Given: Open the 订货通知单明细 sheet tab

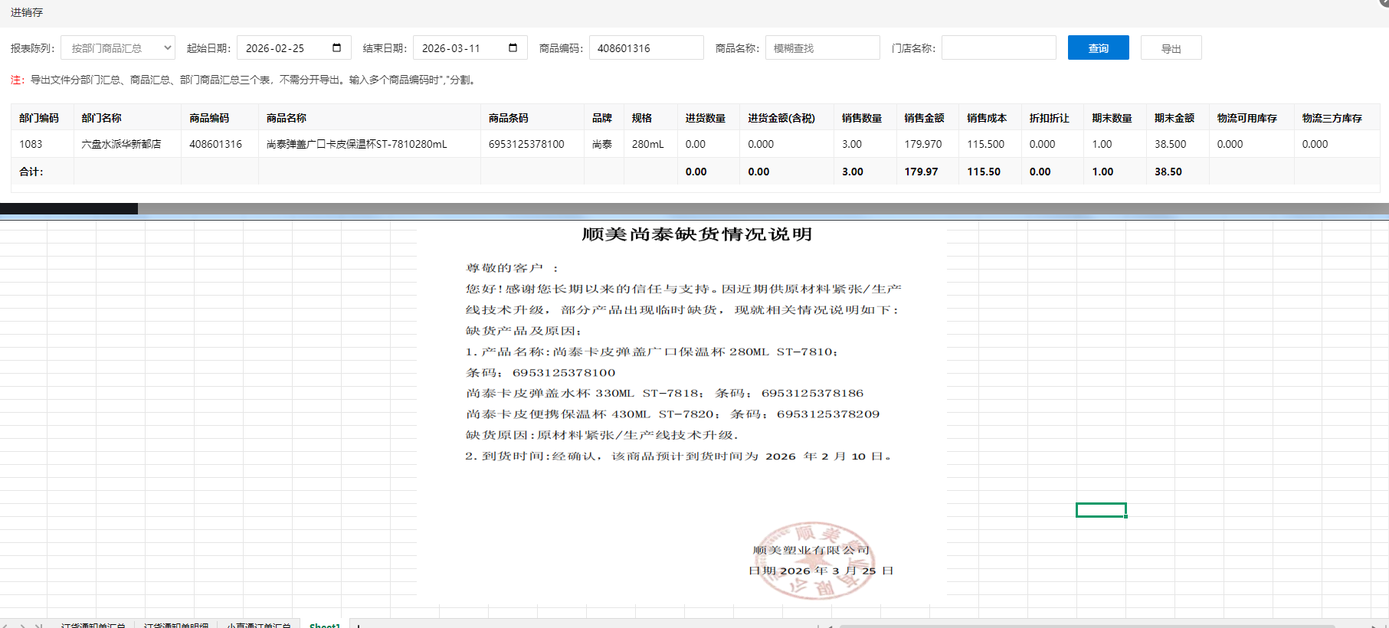Looking at the screenshot, I should (x=176, y=625).
